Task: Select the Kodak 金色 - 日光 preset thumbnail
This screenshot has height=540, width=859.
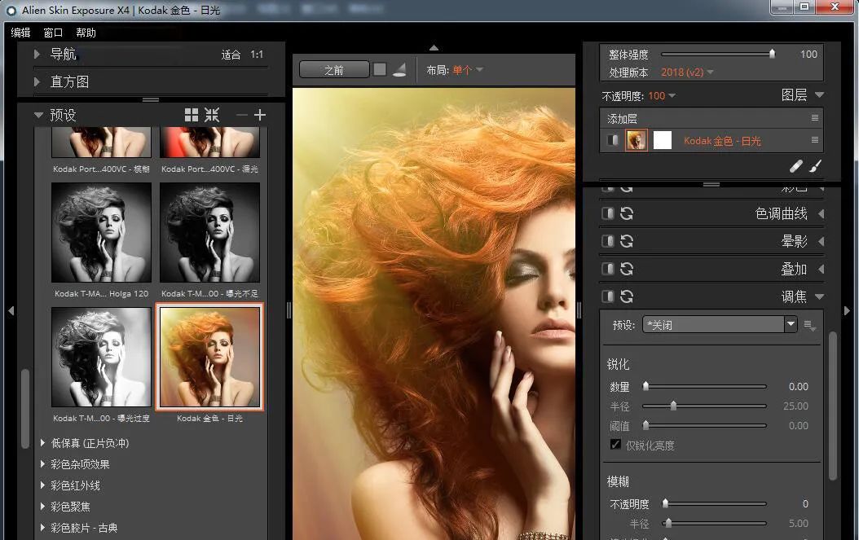Action: coord(209,357)
